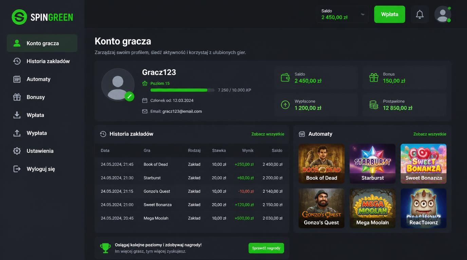Open Reactoonz game thumbnail
The image size is (467, 260).
(424, 208)
